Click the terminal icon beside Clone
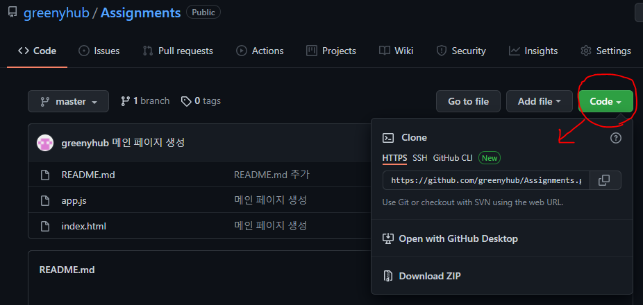 (x=388, y=138)
